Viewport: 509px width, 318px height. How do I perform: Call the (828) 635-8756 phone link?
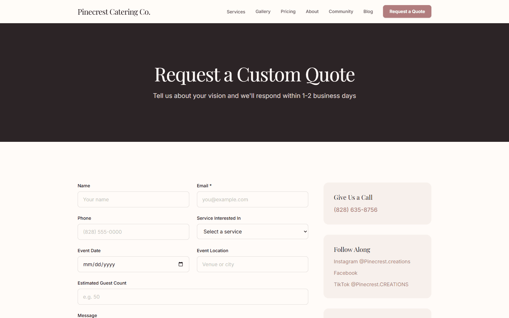[x=355, y=210]
